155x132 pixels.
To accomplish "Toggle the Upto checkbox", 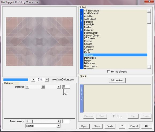I will point(114,116).
